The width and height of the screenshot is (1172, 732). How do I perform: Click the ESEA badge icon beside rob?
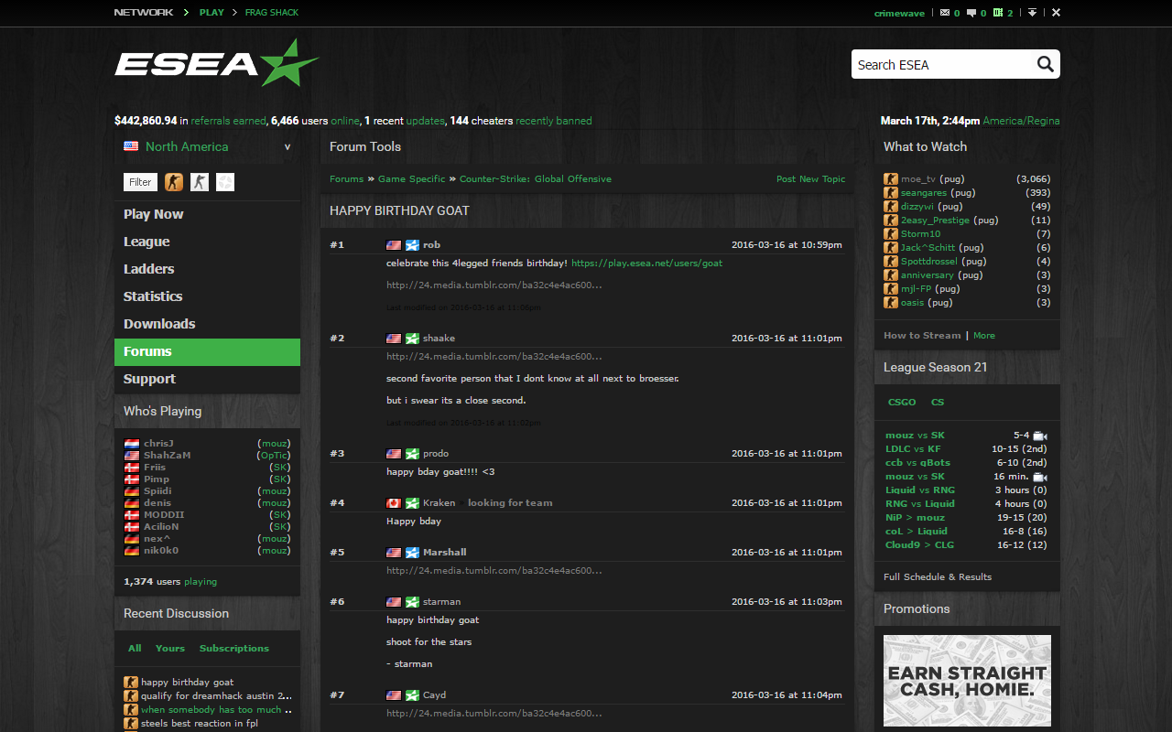tap(412, 245)
